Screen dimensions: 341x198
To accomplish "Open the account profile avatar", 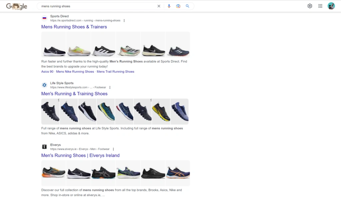I will coord(331,6).
